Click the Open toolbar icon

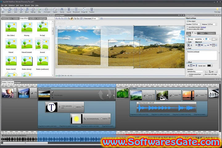pyautogui.click(x=10, y=10)
